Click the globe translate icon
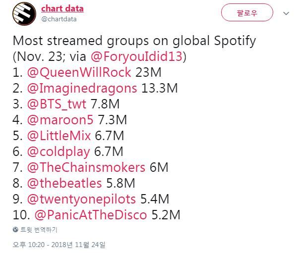 coord(15,230)
